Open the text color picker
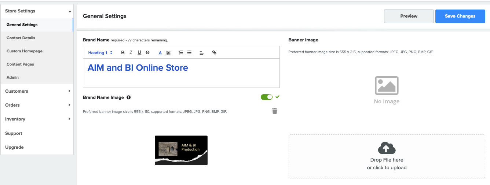490x185 pixels. [x=160, y=53]
